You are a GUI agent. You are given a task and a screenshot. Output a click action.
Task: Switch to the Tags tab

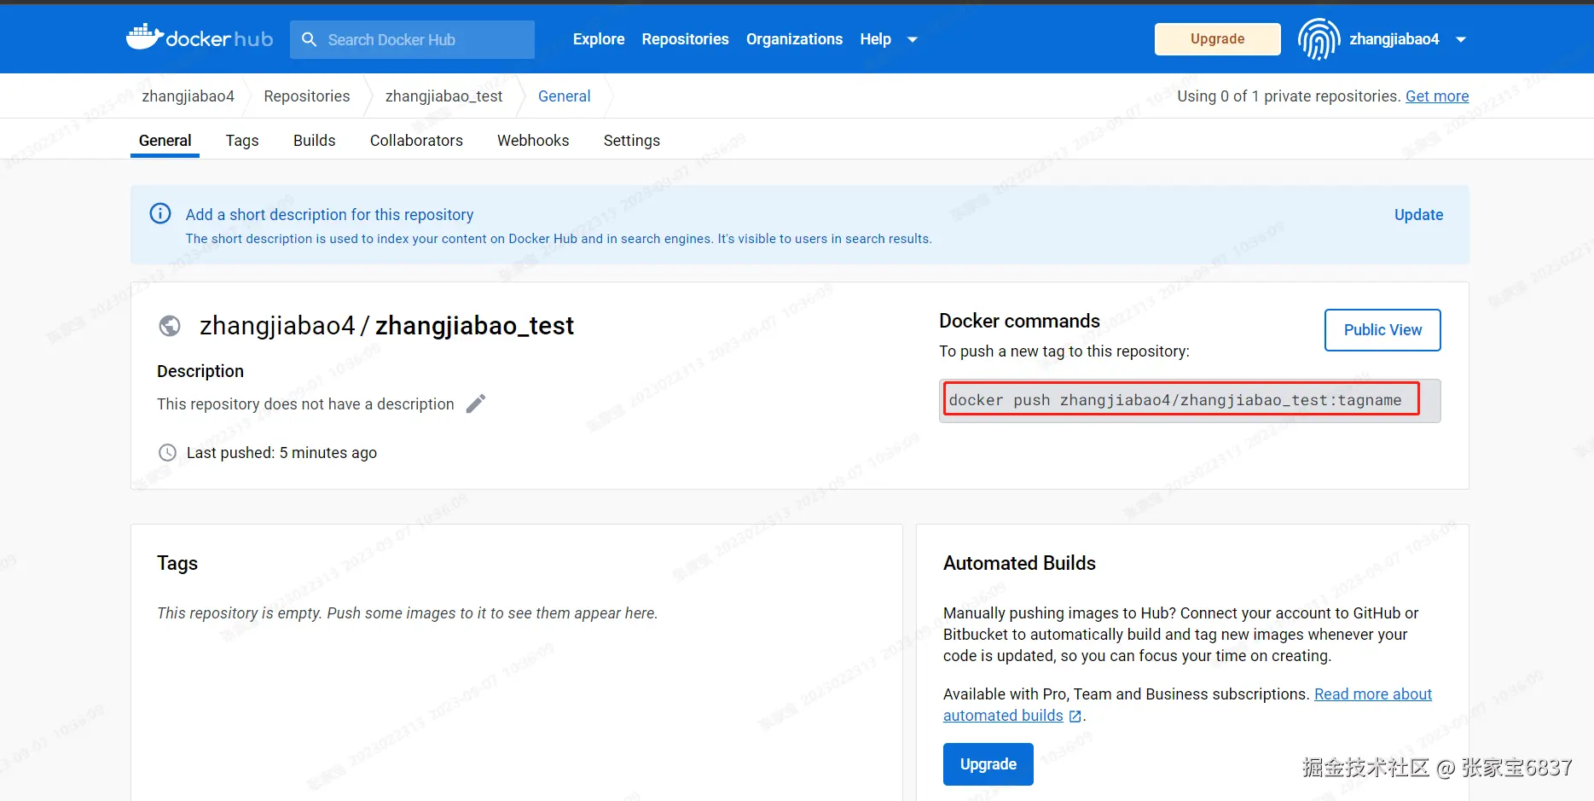click(x=242, y=141)
